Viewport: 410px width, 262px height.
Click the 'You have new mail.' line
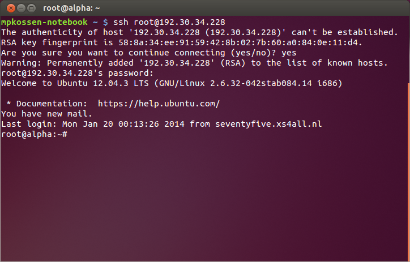click(46, 114)
